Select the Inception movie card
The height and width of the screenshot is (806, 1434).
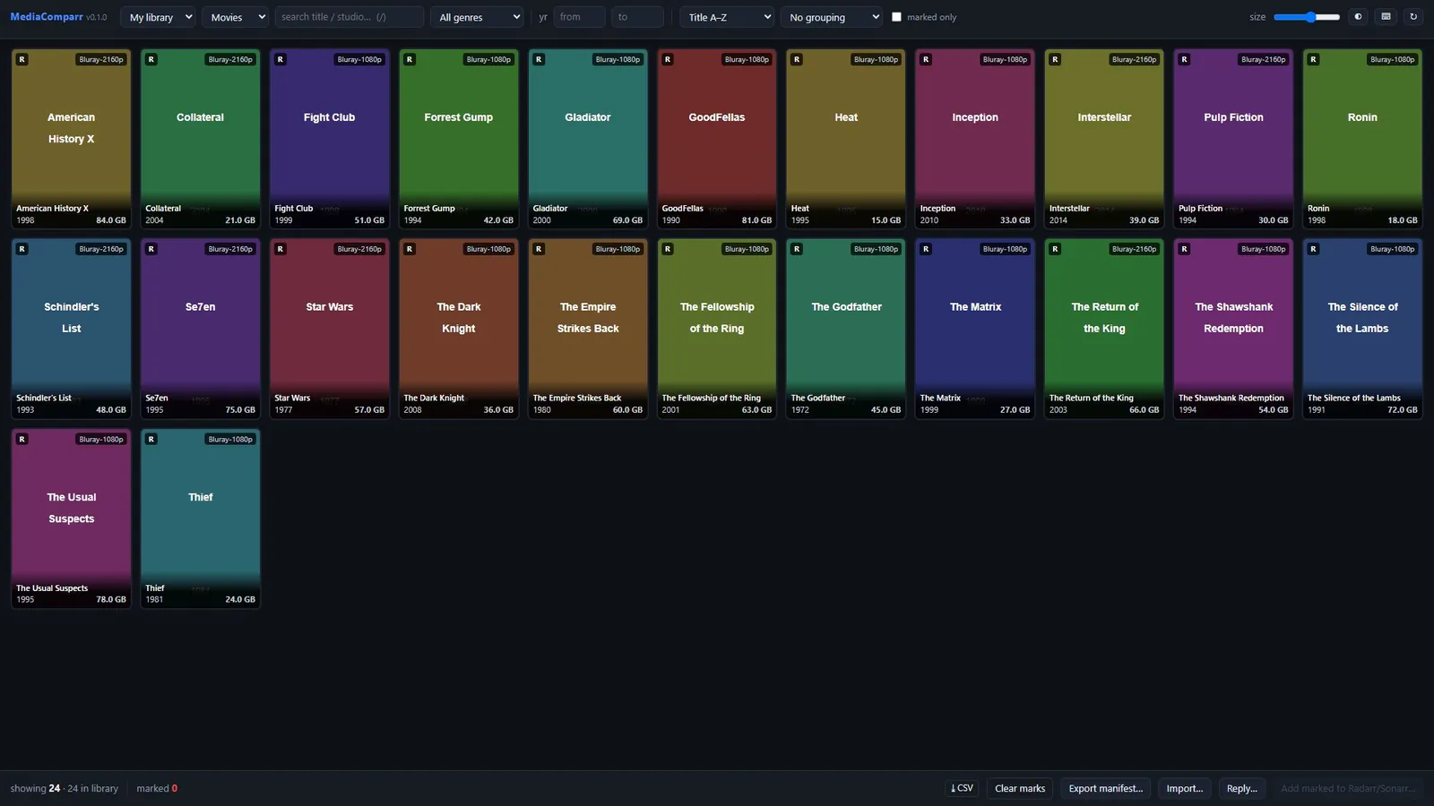pyautogui.click(x=975, y=139)
